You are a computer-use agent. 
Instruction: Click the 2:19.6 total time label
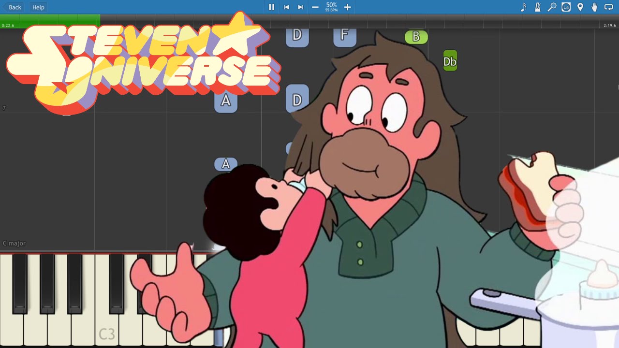[609, 25]
